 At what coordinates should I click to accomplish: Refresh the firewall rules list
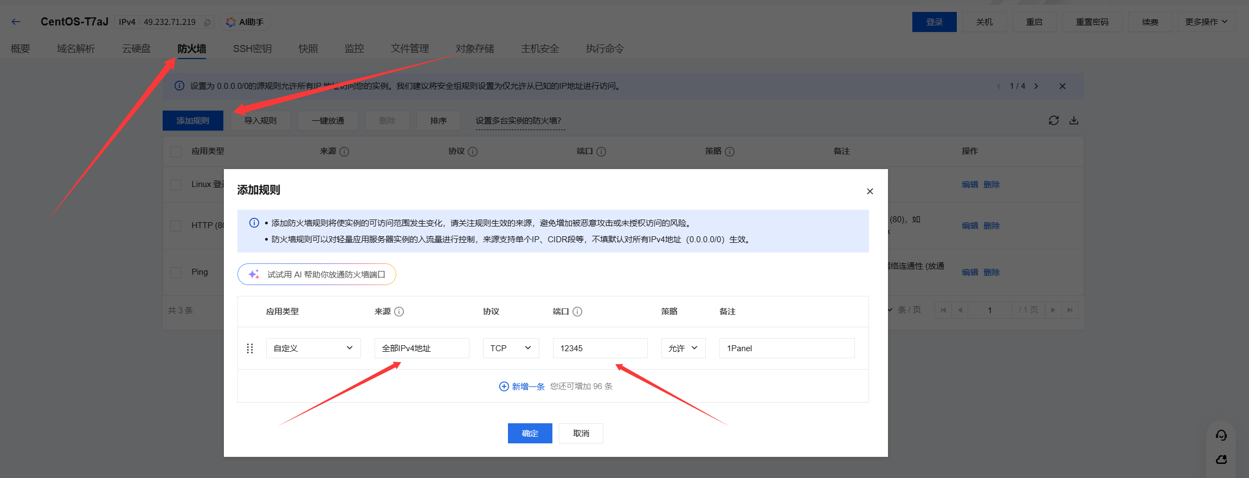pos(1053,120)
